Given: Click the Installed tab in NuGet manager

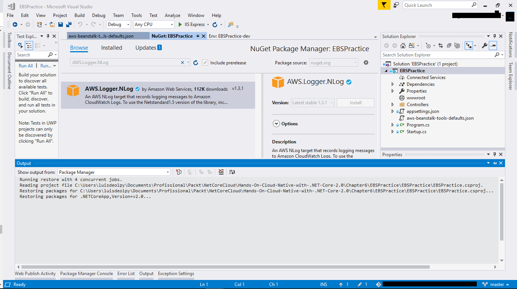Looking at the screenshot, I should pos(111,48).
